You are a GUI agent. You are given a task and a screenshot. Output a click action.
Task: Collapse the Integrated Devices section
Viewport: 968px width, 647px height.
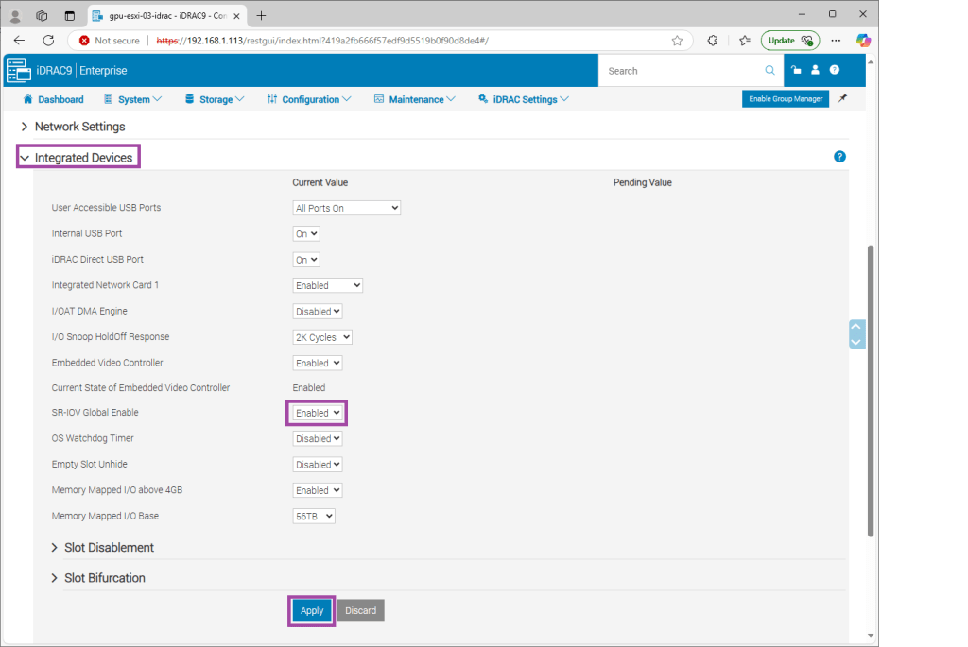78,158
